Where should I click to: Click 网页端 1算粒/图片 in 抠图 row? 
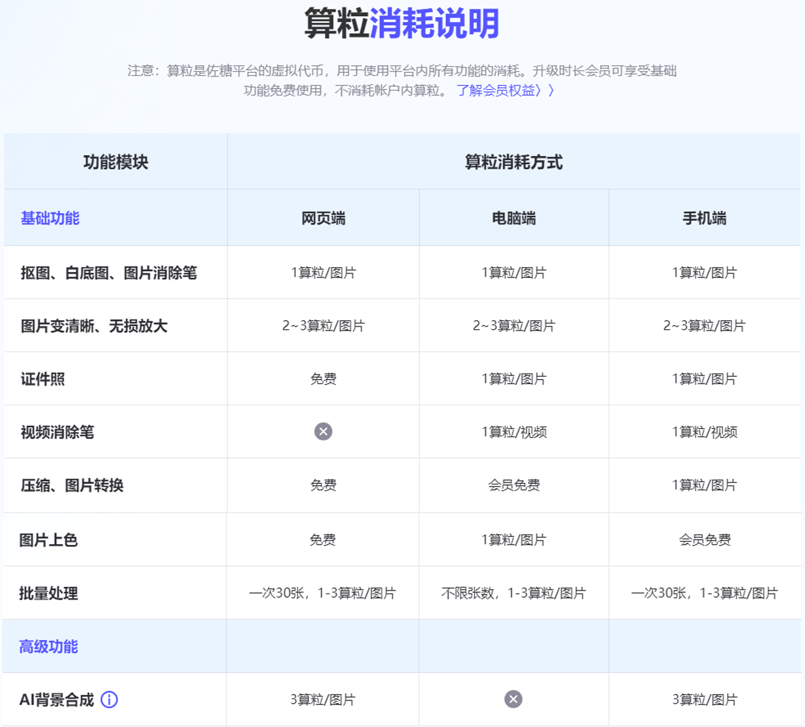(323, 273)
